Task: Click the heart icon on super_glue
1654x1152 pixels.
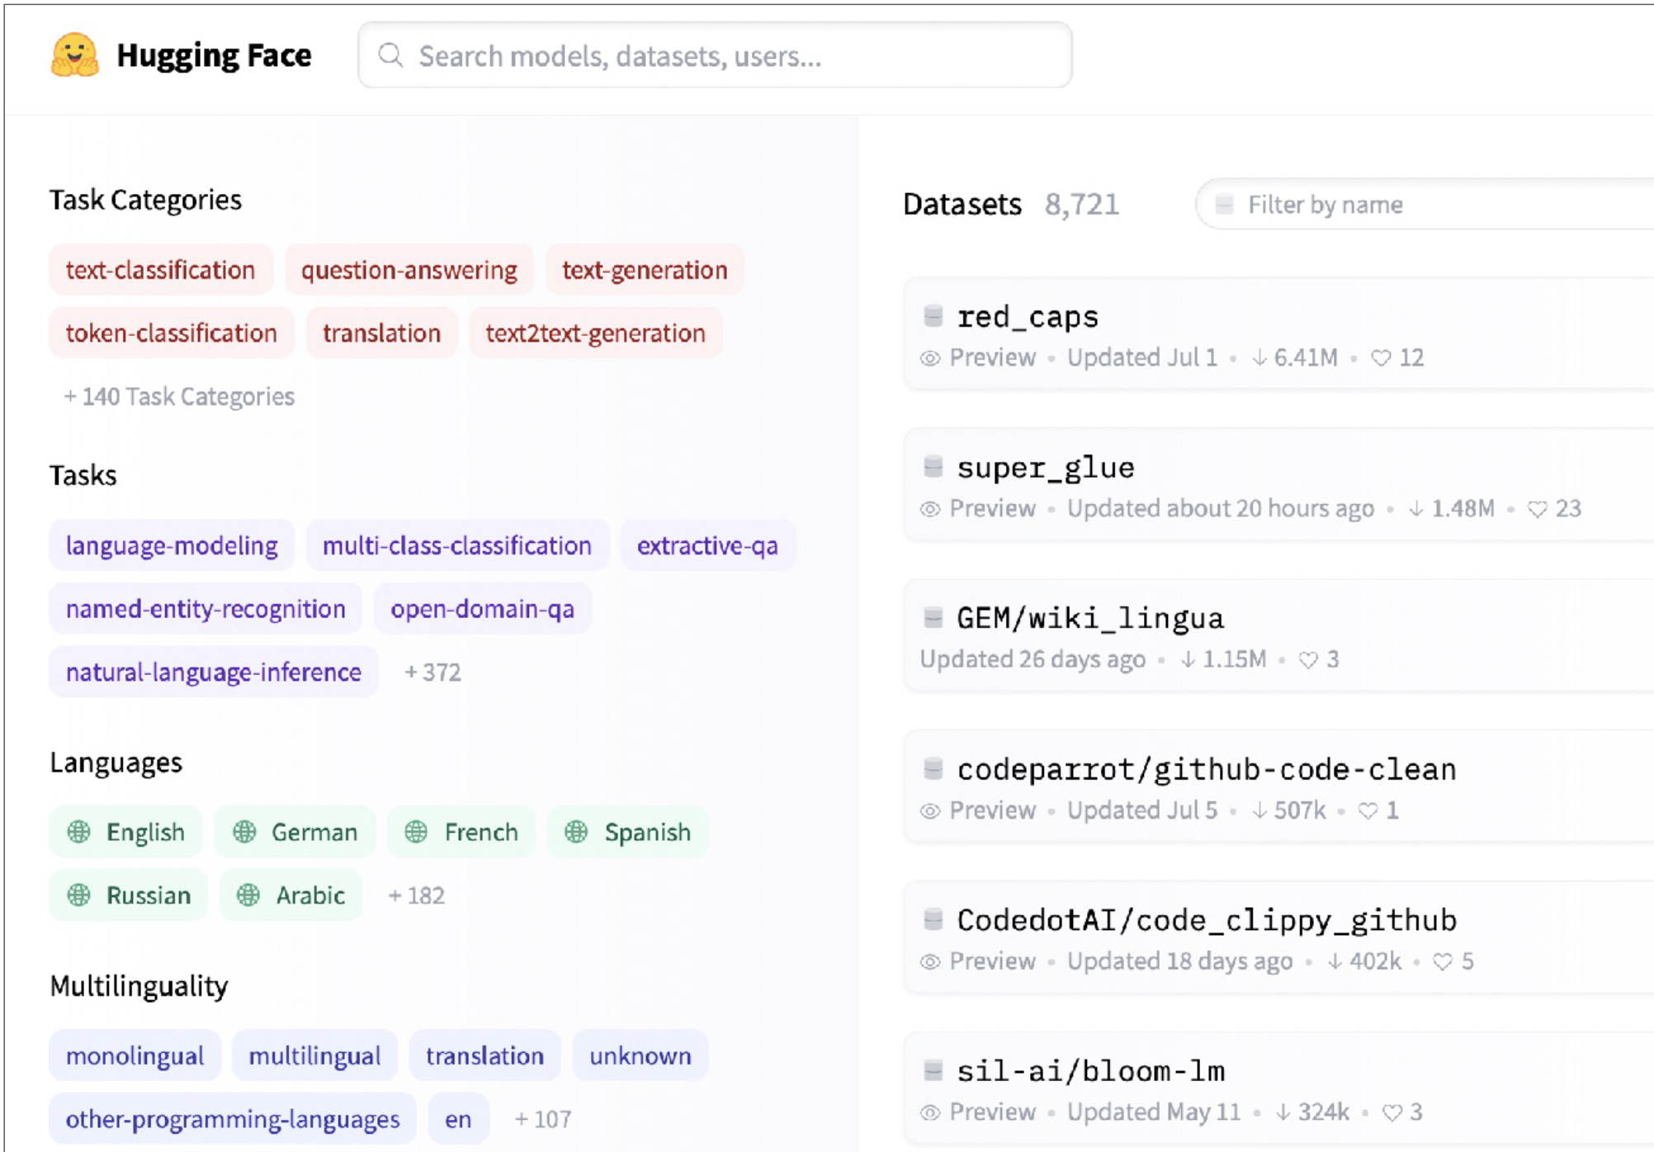Action: click(x=1537, y=509)
